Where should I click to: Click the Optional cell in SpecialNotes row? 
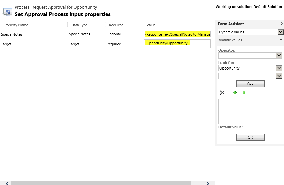point(114,34)
